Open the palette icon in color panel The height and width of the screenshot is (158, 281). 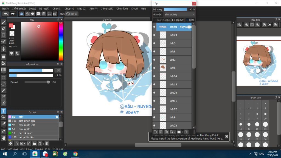[x=12, y=53]
